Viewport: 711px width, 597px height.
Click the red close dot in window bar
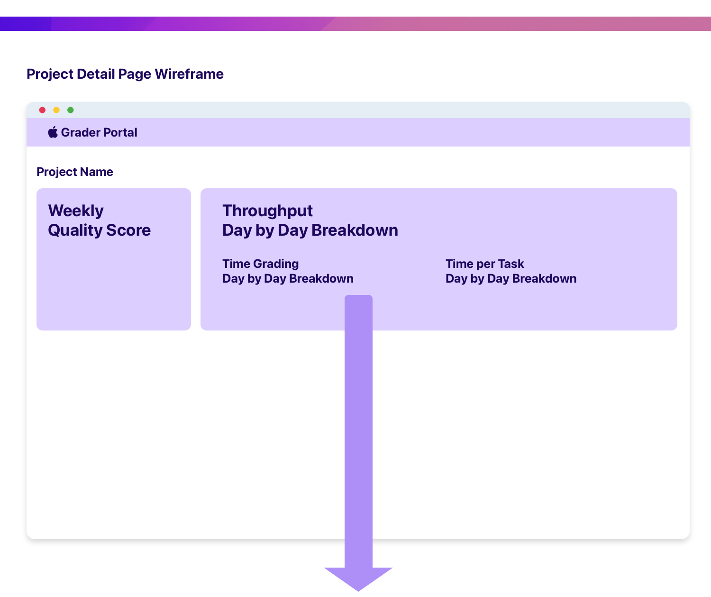[x=42, y=110]
